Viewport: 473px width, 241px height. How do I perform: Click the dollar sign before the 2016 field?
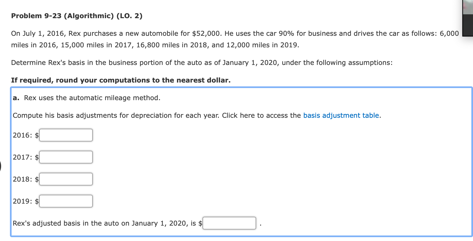tap(37, 135)
